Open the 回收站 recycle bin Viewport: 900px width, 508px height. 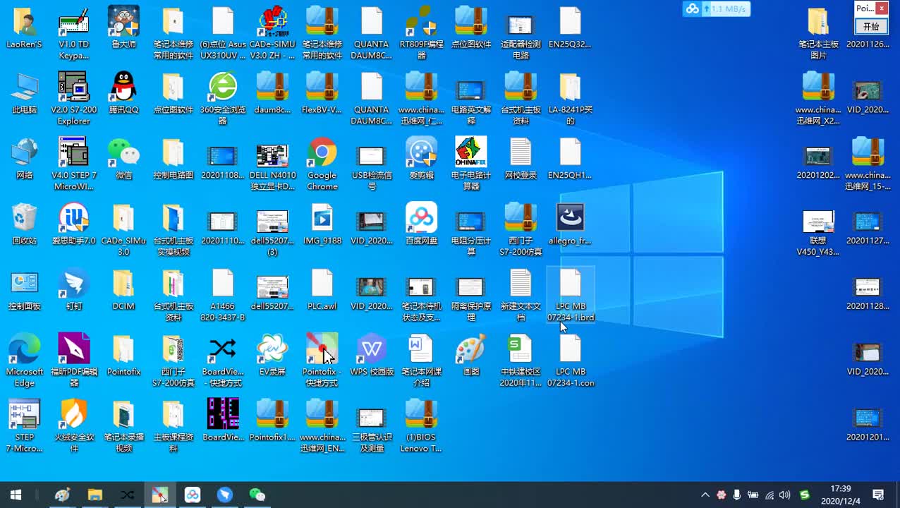[25, 224]
